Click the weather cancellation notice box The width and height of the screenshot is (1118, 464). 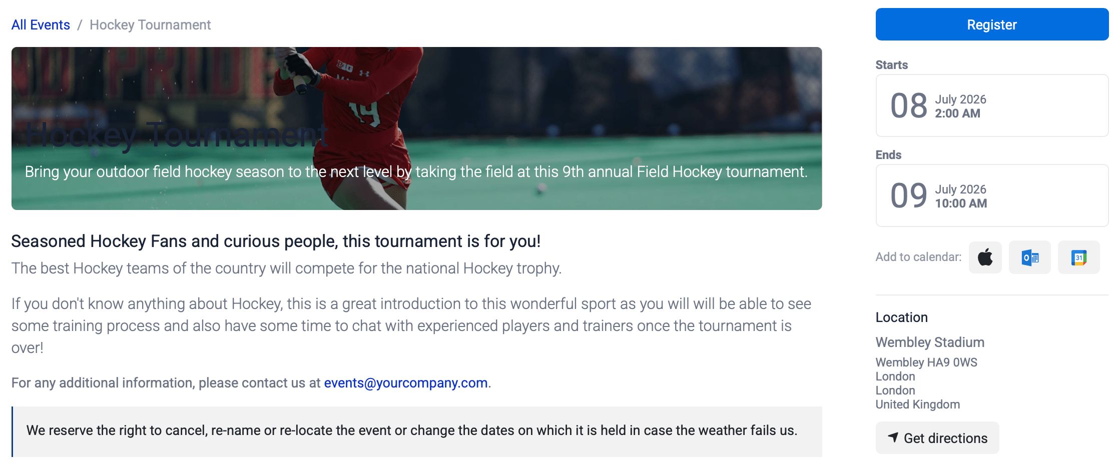pos(416,431)
